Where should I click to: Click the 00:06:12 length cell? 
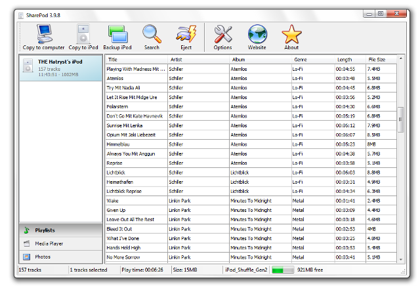pyautogui.click(x=350, y=125)
